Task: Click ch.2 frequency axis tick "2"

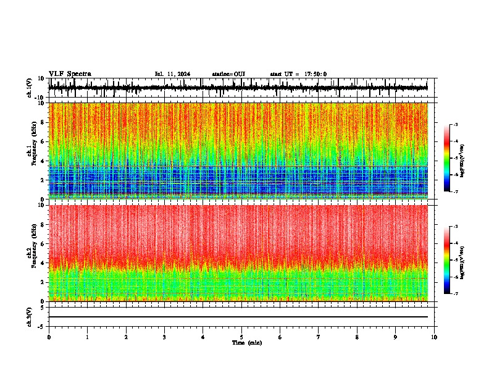Action: click(43, 282)
